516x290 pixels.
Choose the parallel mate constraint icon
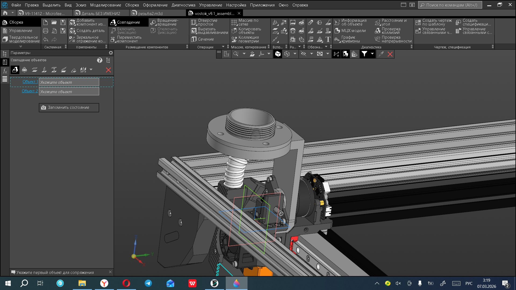(34, 70)
